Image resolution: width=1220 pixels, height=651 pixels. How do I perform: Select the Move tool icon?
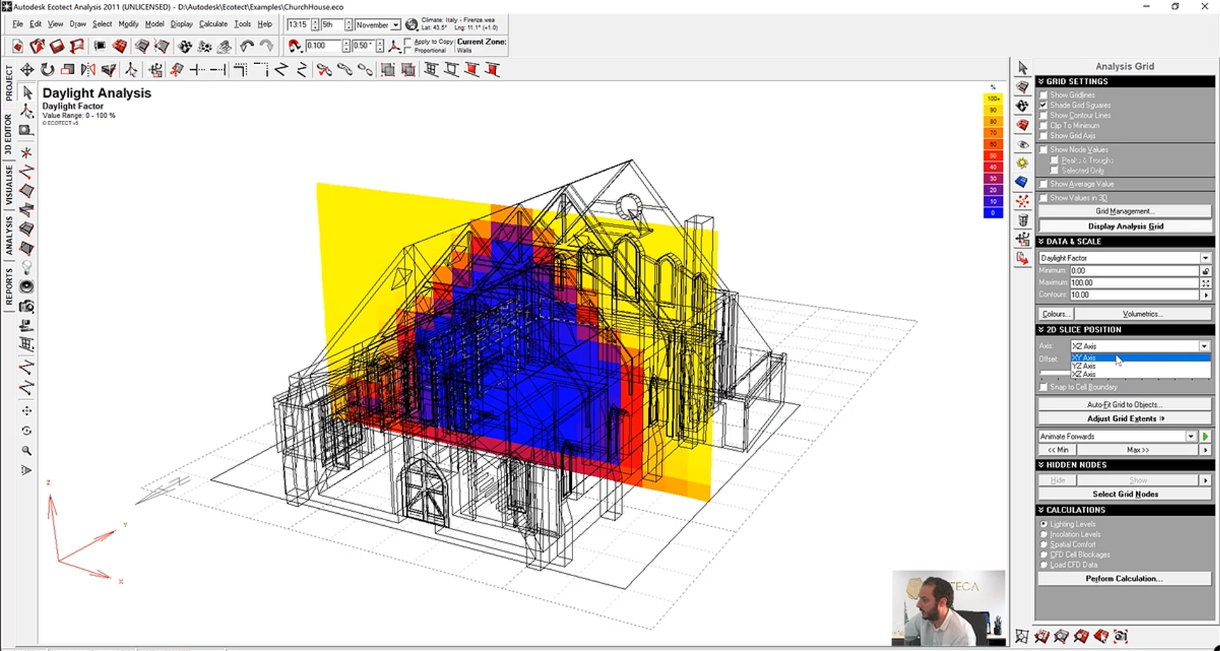click(x=27, y=70)
